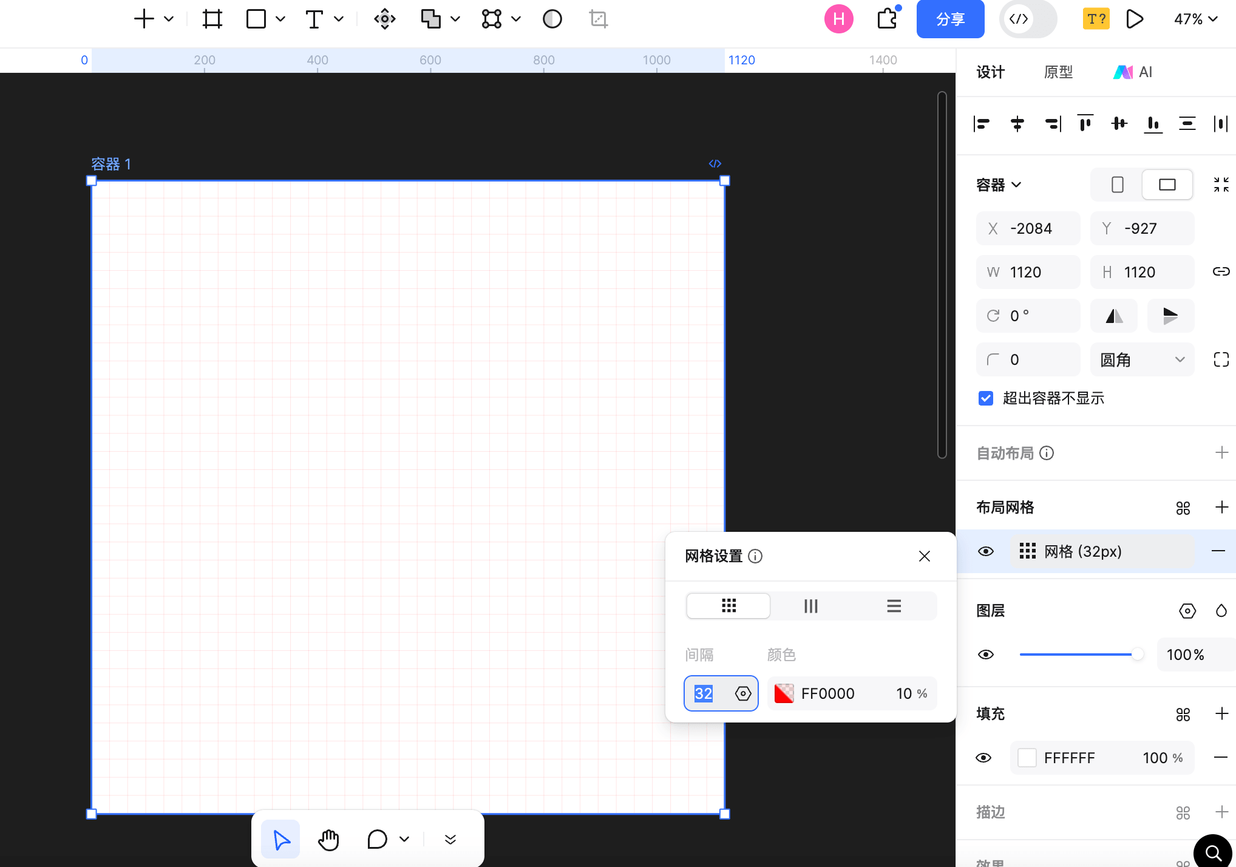Toggle fill FFFFFF visibility eye
This screenshot has height=867, width=1236.
(983, 758)
